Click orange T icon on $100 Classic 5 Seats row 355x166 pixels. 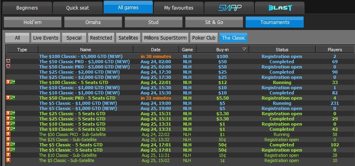8,82
